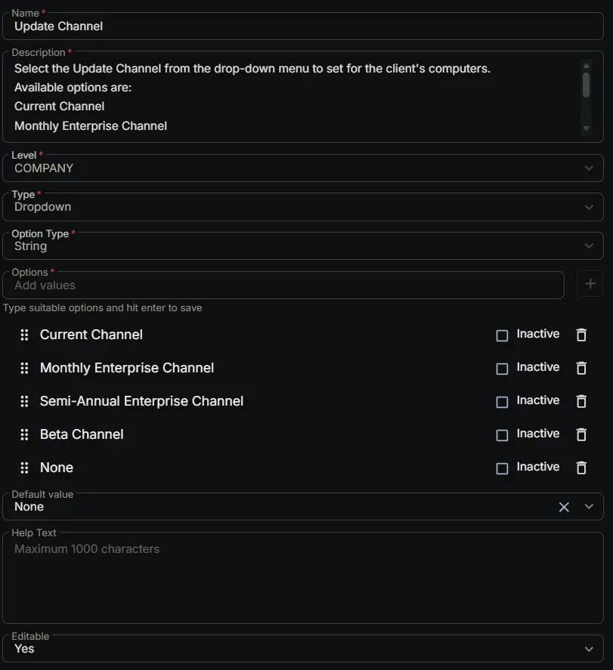Toggle Inactive for Semi-Annual Enterprise Channel

point(502,402)
